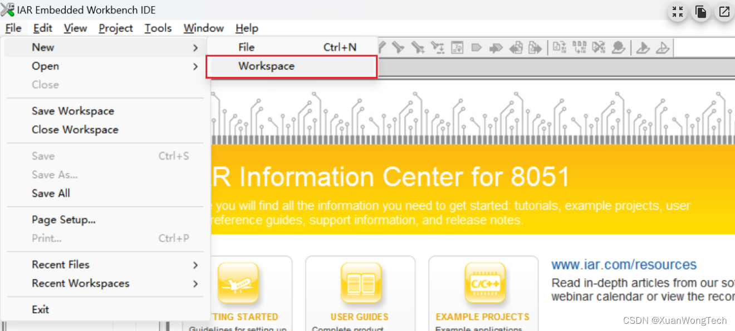Click the copy overlay icon at top right
735x331 pixels.
click(701, 12)
